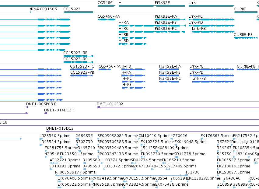Viewport: 259px width, 189px height.
Task: Click the Lrrk-PB CDS label
Action: pos(199,79)
